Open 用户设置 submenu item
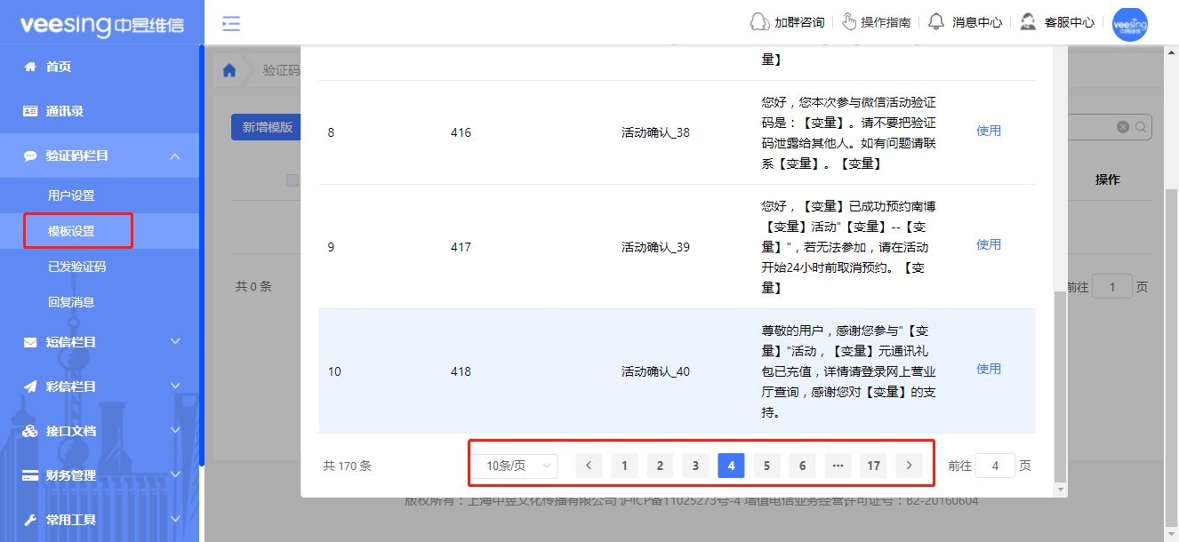The image size is (1179, 542). click(x=71, y=195)
